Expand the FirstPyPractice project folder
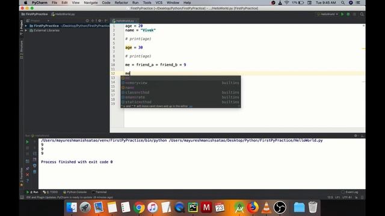The image size is (385, 216). tap(26, 26)
